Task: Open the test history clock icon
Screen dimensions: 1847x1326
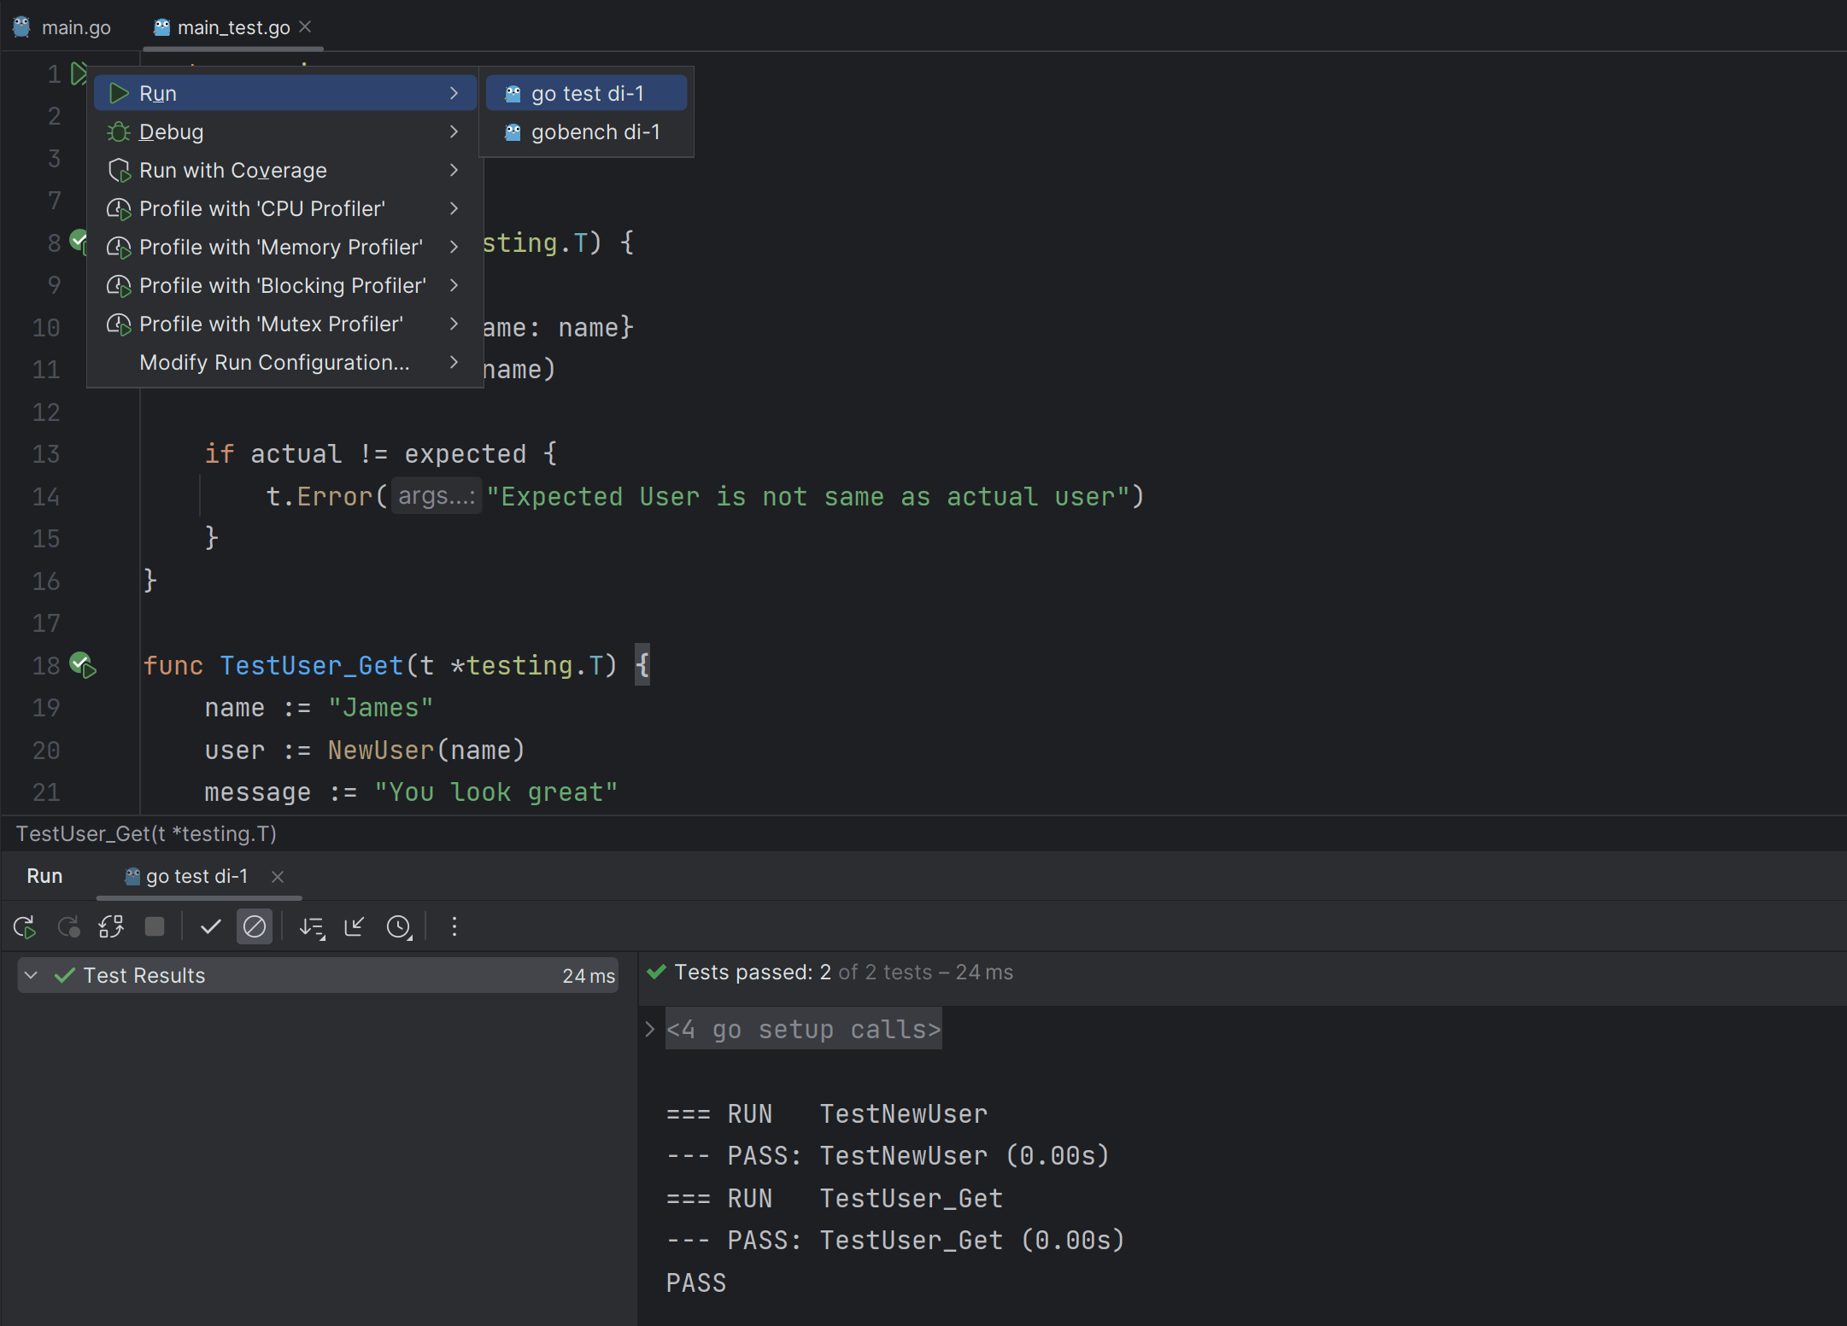Action: point(399,927)
